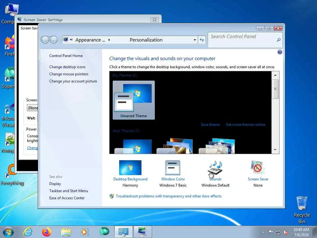Viewport: 317px width, 238px height.
Task: Open the Start menu orb
Action: [x=8, y=232]
